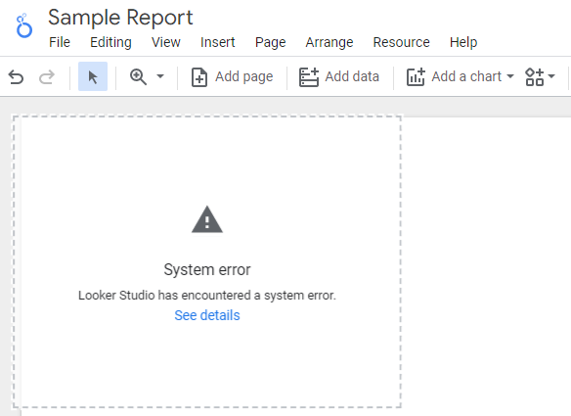Click the zoom magnifier icon

coord(139,77)
